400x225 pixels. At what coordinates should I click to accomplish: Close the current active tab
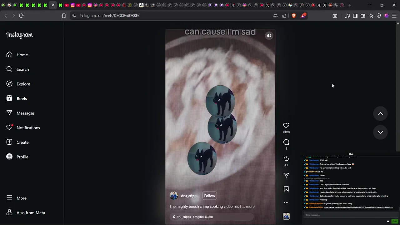(x=53, y=5)
